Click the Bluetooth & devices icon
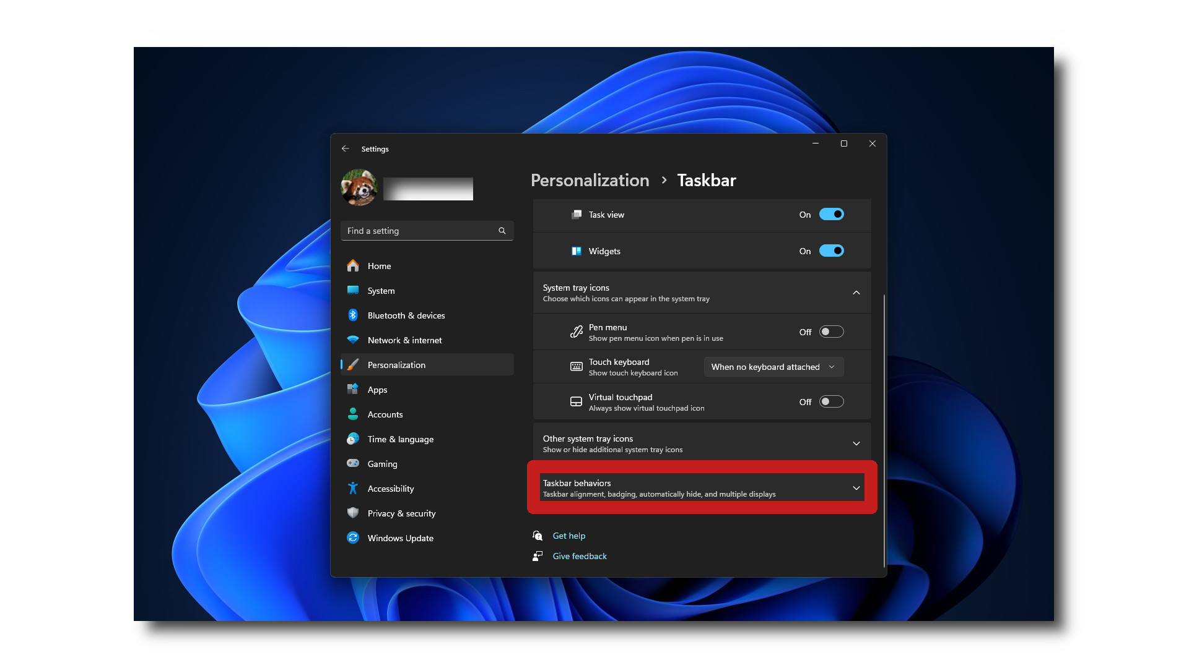 coord(353,315)
